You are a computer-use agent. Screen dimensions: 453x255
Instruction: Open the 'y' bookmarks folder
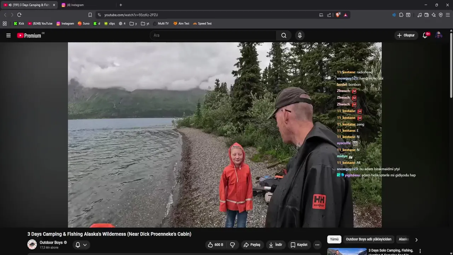coord(133,23)
